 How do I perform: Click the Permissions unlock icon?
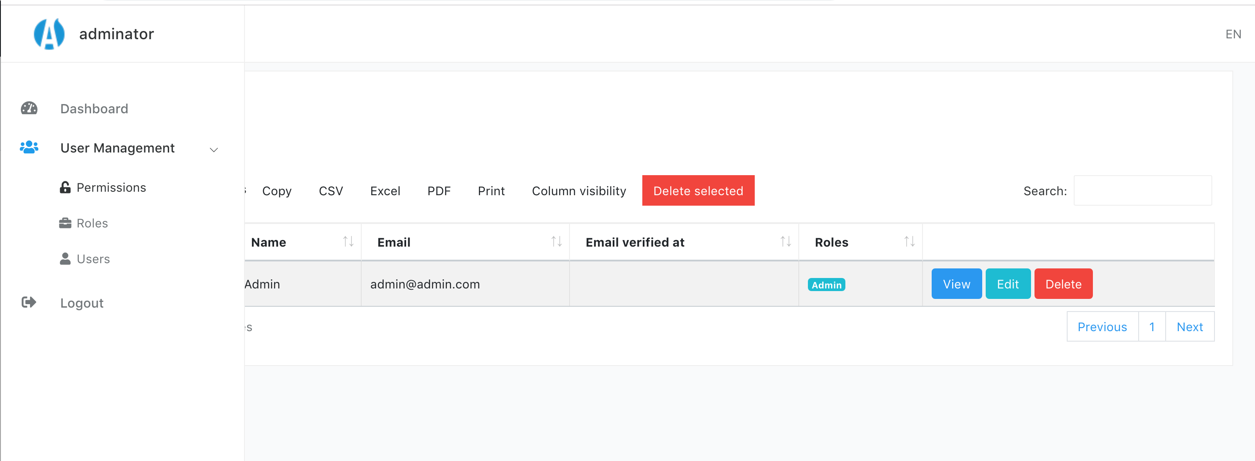[65, 187]
